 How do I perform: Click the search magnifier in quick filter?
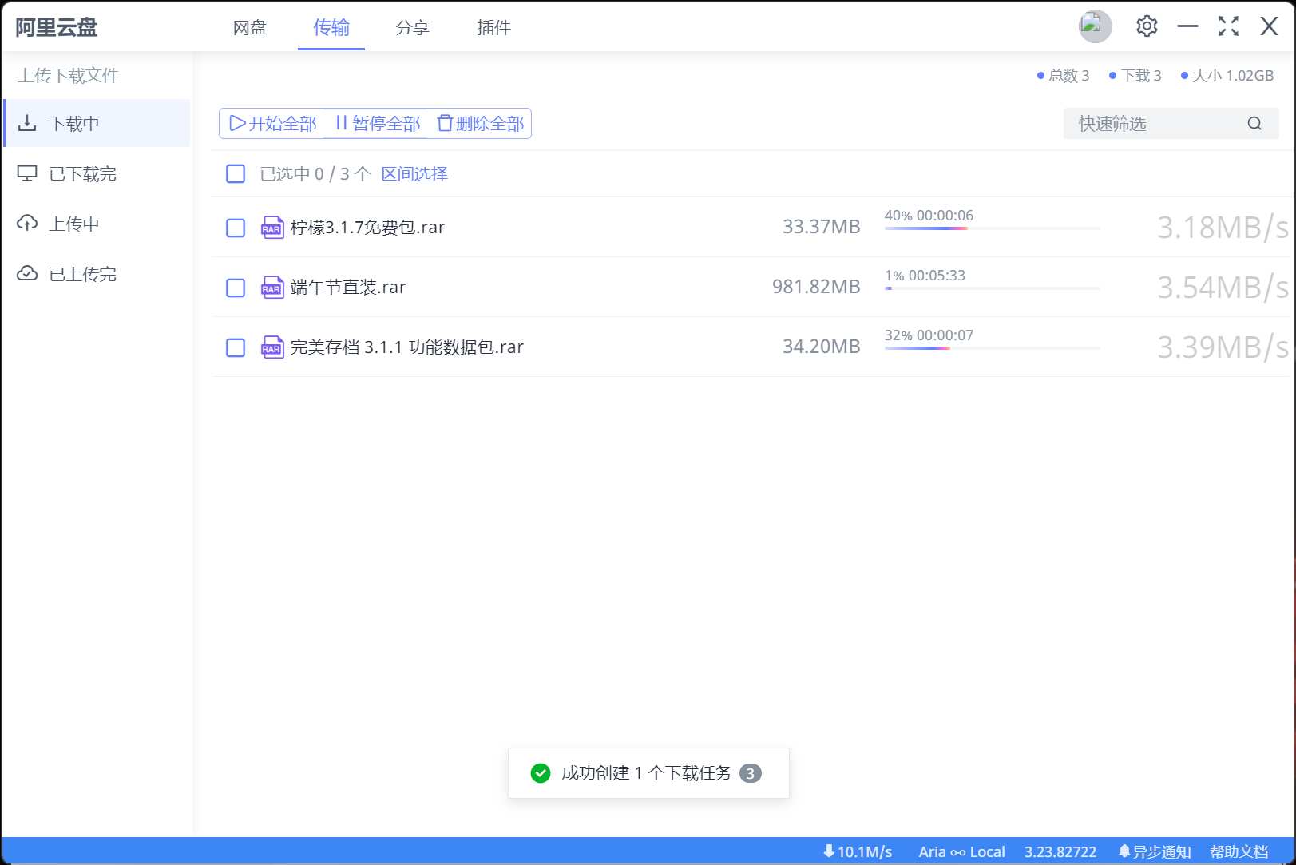pos(1254,123)
